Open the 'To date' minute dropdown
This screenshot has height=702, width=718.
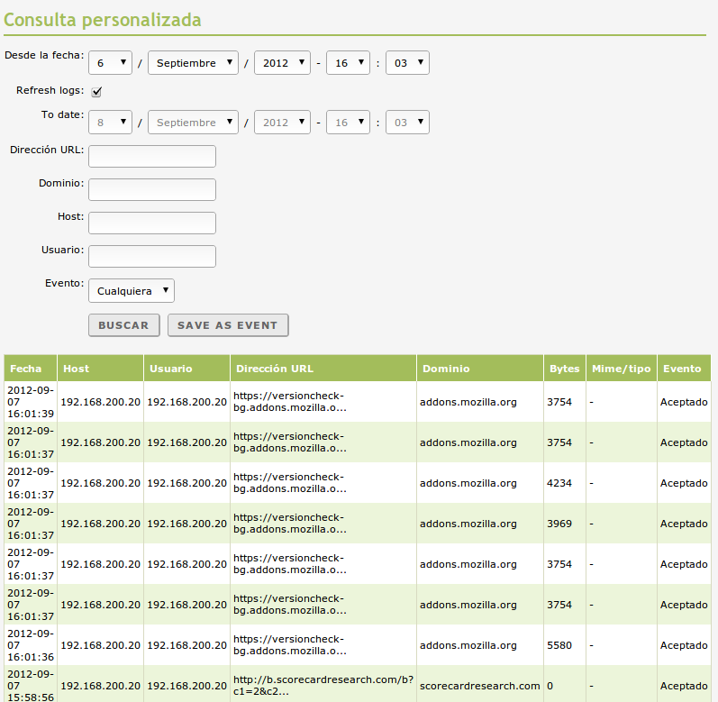407,123
